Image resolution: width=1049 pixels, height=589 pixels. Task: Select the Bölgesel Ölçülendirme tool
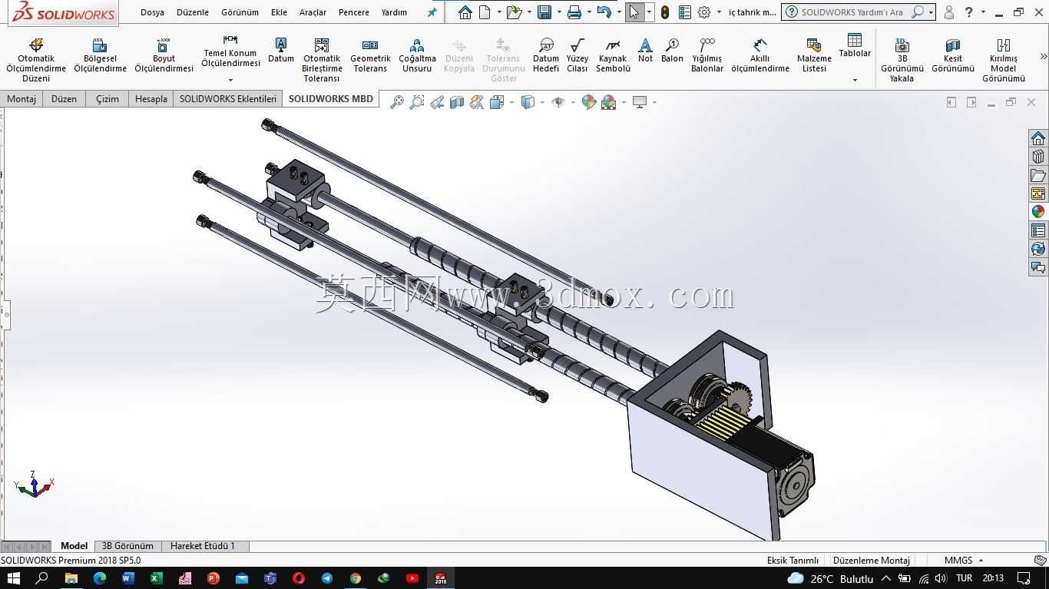pyautogui.click(x=100, y=55)
